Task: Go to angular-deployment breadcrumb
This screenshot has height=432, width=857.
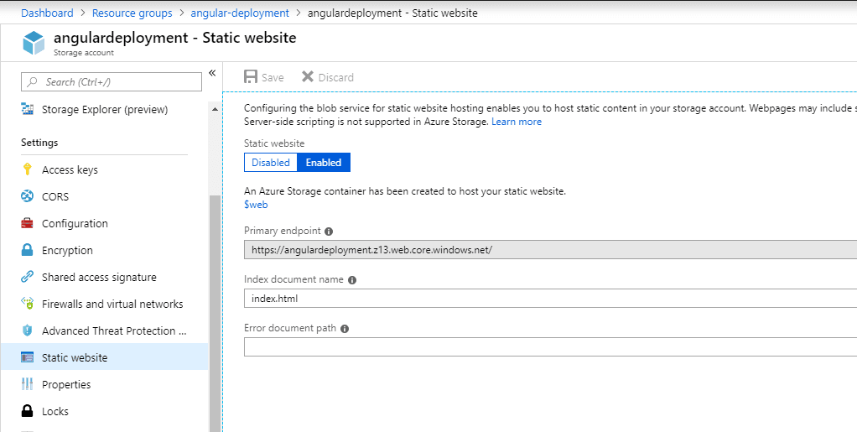Action: click(240, 13)
